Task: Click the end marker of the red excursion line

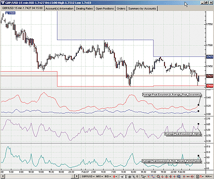Action: [x=199, y=105]
